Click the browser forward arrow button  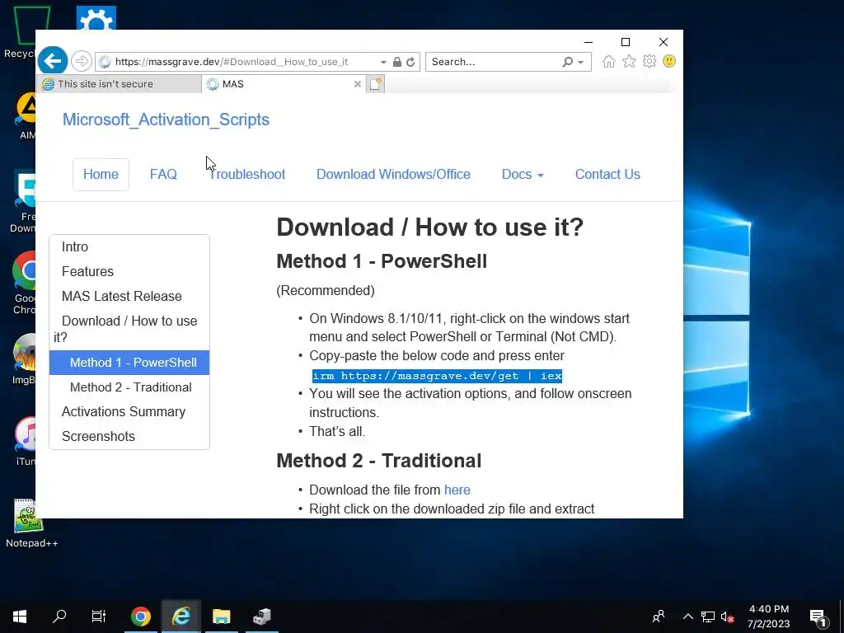[82, 61]
